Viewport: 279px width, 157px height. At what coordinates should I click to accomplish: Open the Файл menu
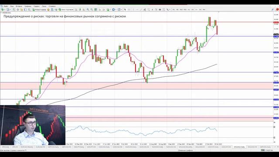[x=6, y=6]
